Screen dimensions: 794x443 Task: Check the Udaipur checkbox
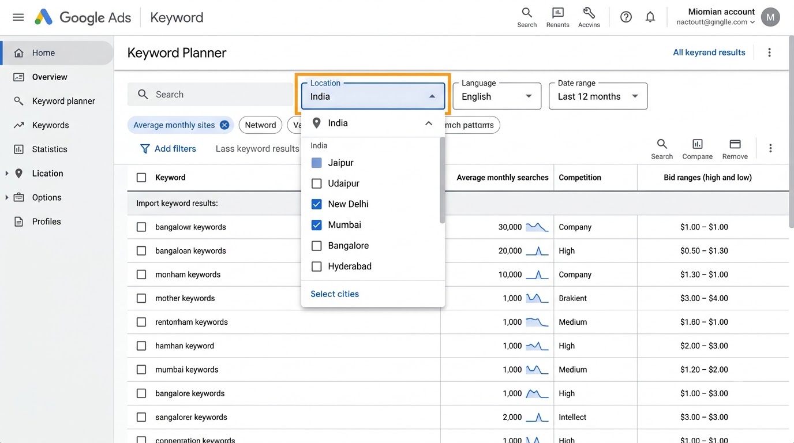(x=316, y=183)
